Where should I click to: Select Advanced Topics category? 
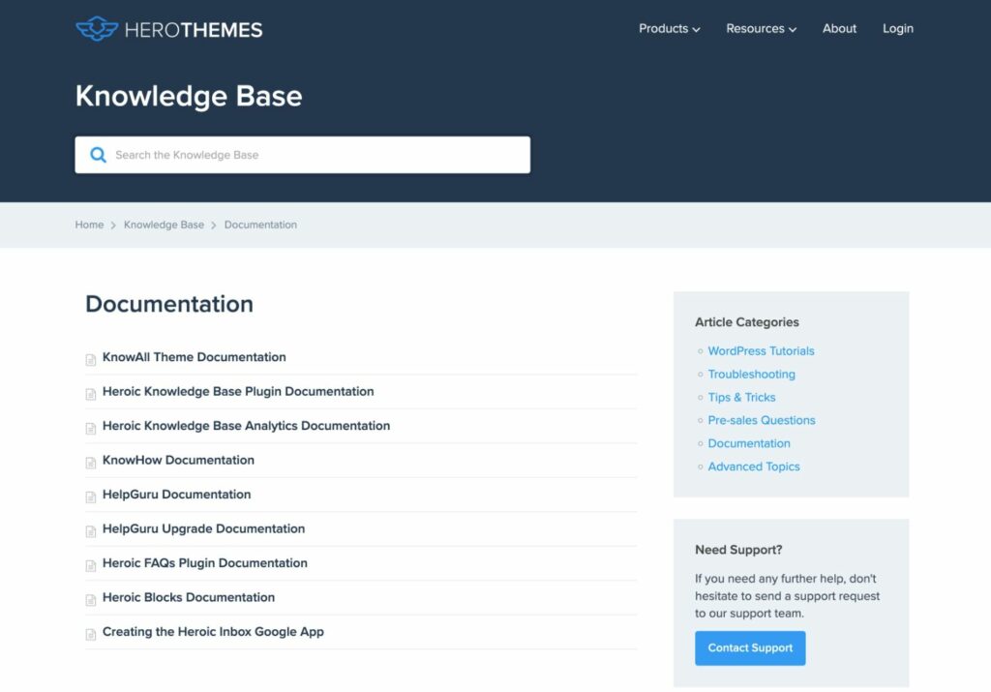[x=754, y=466]
